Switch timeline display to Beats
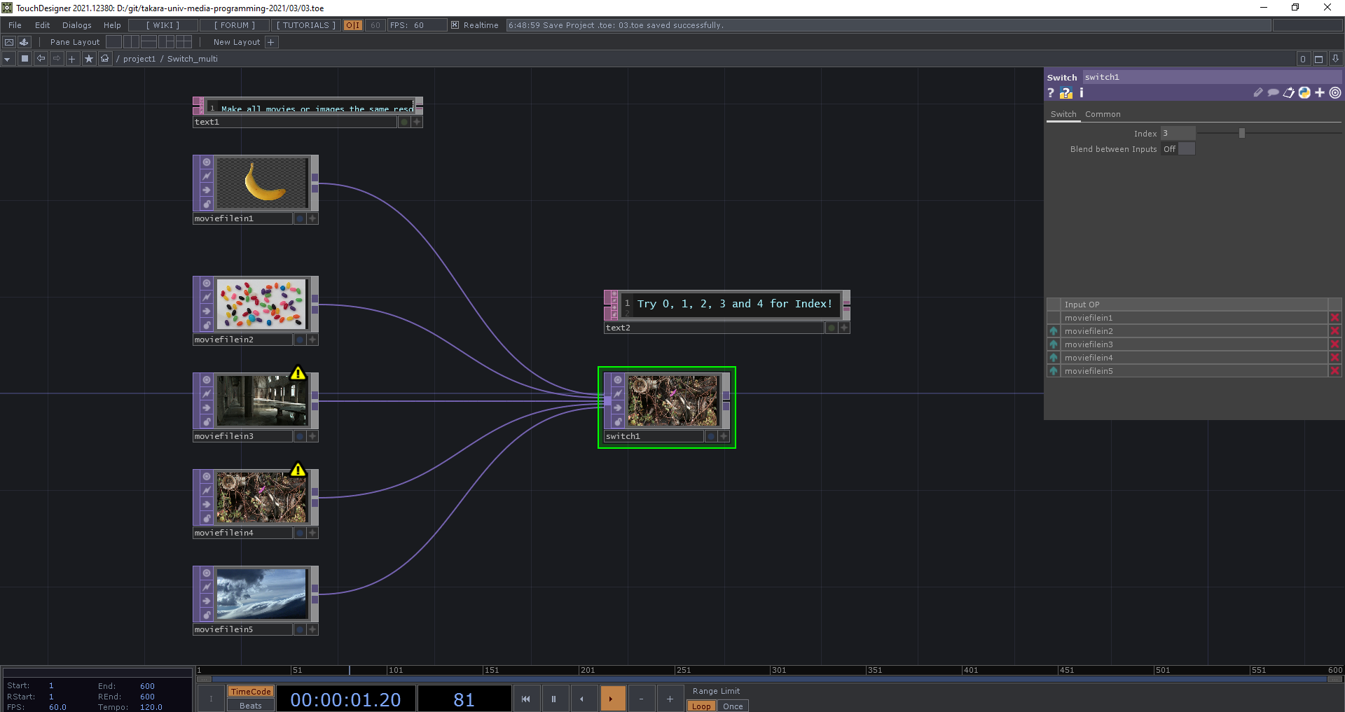 [250, 706]
